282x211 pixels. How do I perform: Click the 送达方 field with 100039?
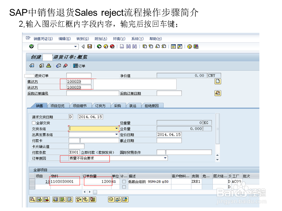[x=79, y=87]
